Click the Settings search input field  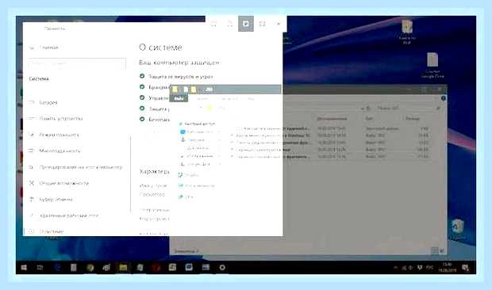[77, 63]
